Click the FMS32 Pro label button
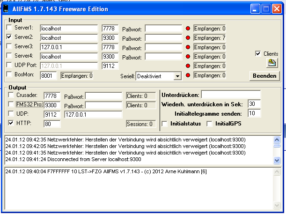This screenshot has height=214, width=286. [29, 105]
